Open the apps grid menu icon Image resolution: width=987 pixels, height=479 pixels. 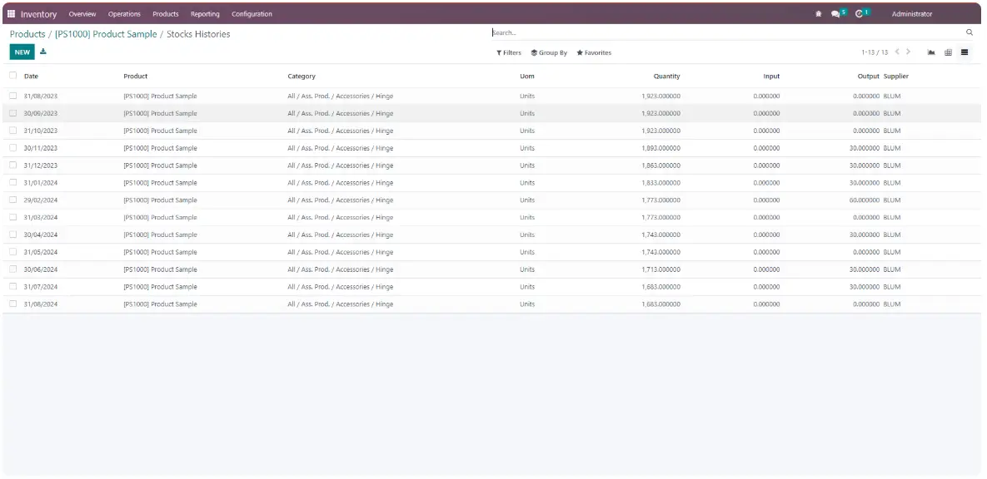12,14
